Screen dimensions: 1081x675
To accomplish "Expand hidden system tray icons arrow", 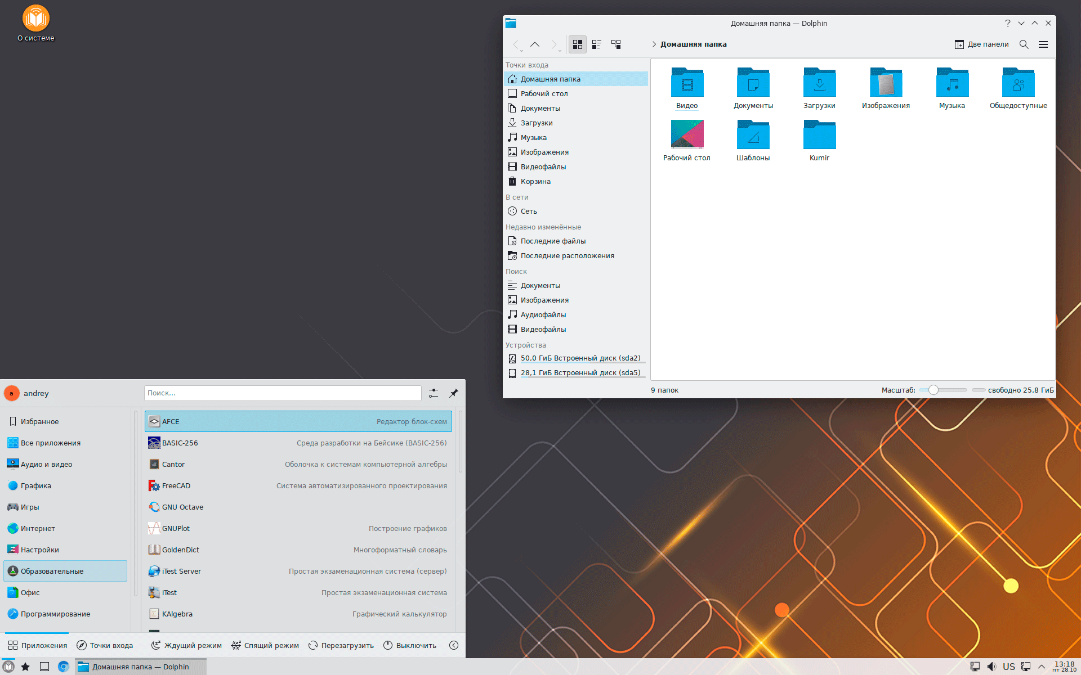I will (1042, 667).
